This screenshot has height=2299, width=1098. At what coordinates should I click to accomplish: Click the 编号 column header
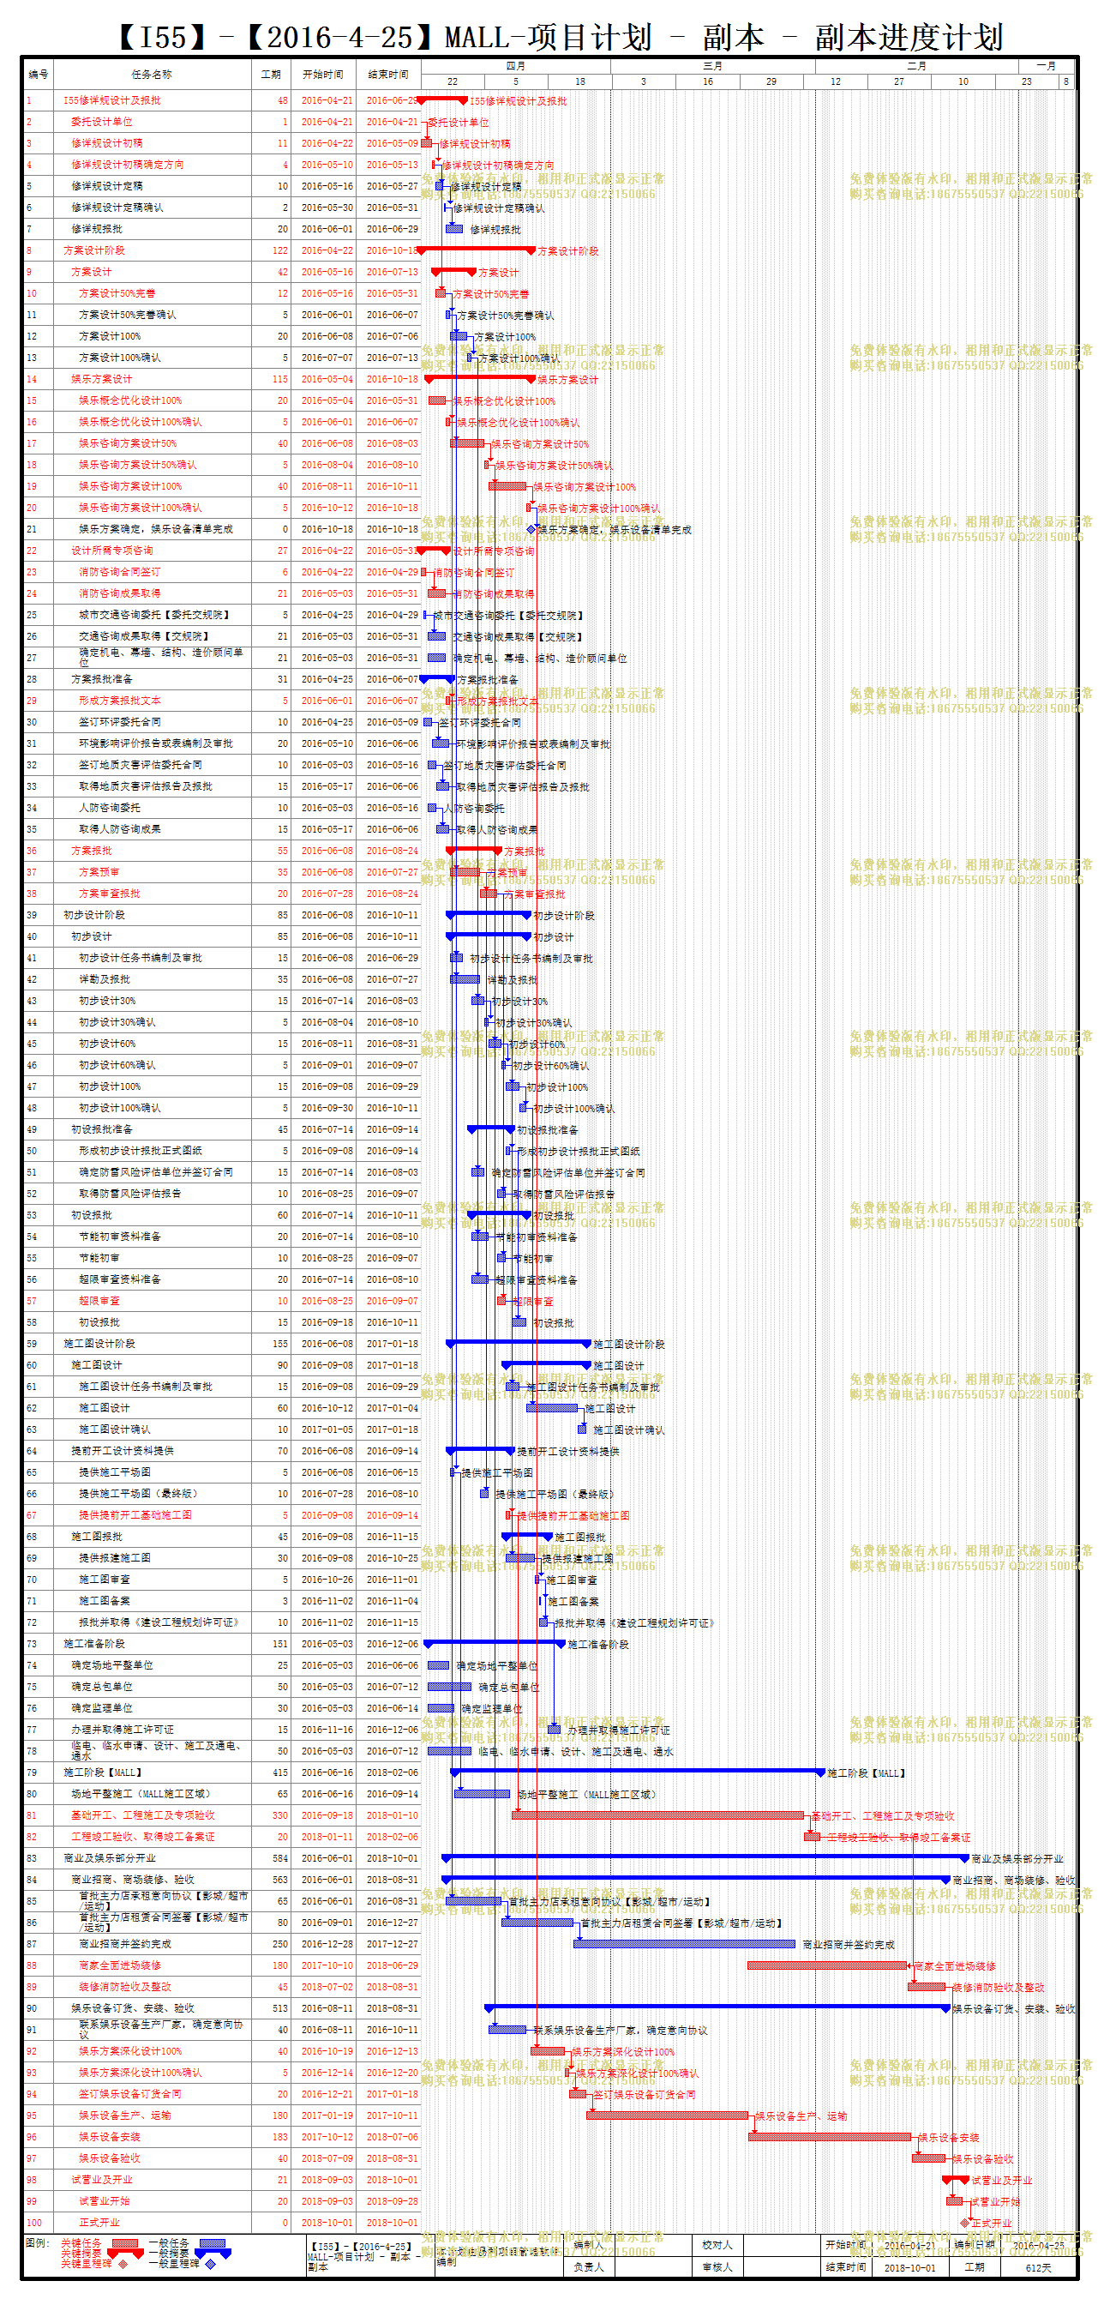coord(39,74)
